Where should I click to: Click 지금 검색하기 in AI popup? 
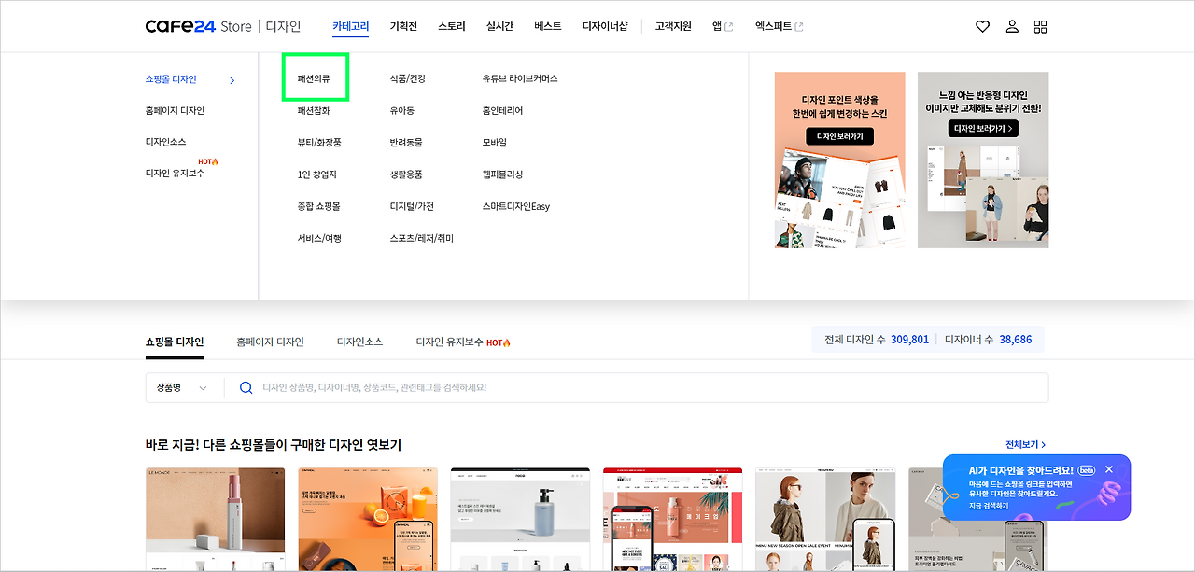coord(989,505)
